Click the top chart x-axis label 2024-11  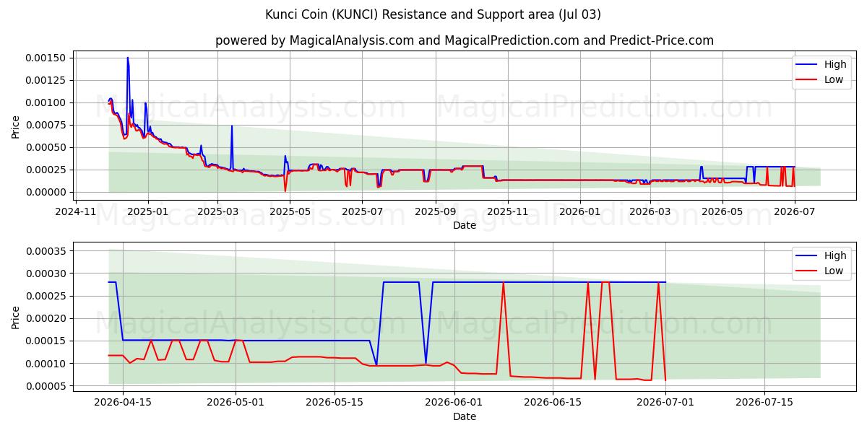[77, 211]
